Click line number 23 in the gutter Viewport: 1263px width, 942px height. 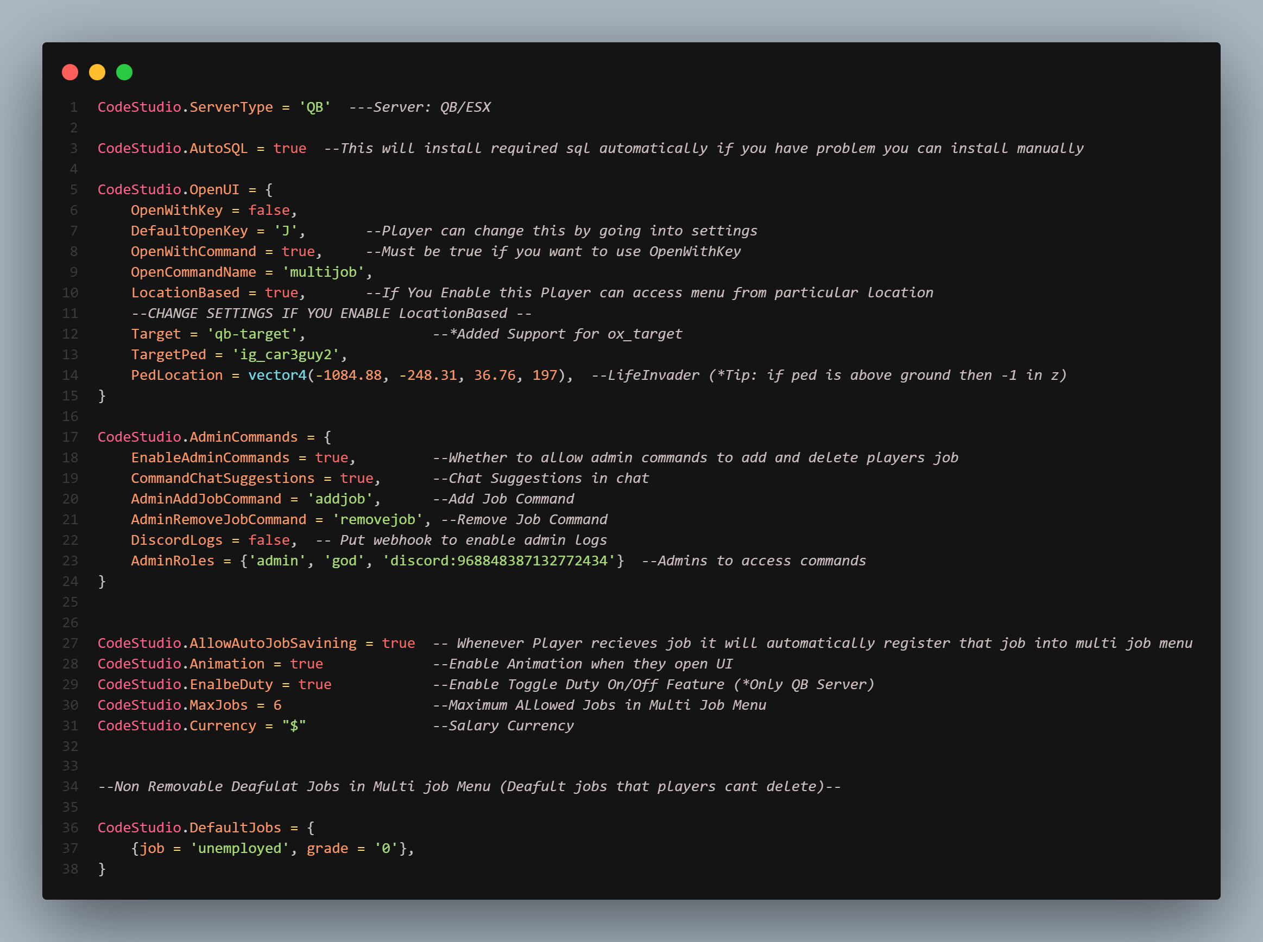[x=70, y=561]
